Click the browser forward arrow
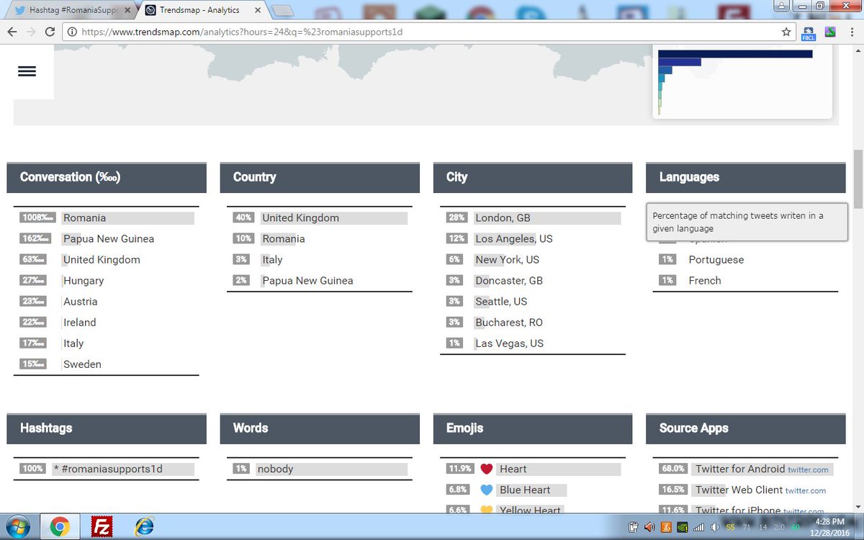Screen dimensions: 864x540 click(x=31, y=32)
